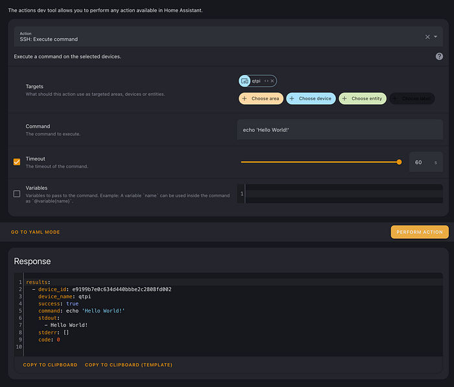The height and width of the screenshot is (387, 454).
Task: Click the Choose area button
Action: tap(260, 98)
